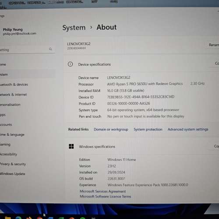Open Time & language settings
This screenshot has width=219, height=219.
(12, 134)
